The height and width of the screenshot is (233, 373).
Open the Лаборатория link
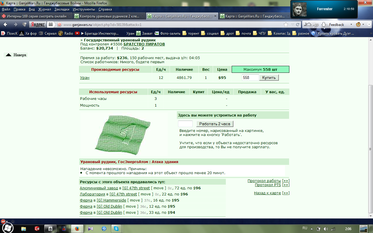click(92, 194)
